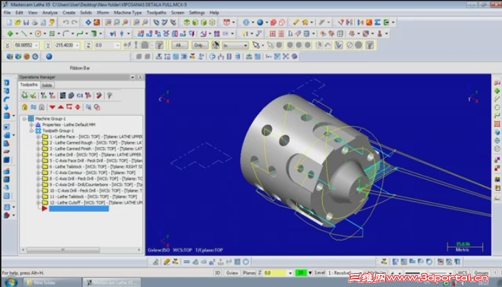
Task: Click the Fit to screen view icon
Action: pos(88,22)
